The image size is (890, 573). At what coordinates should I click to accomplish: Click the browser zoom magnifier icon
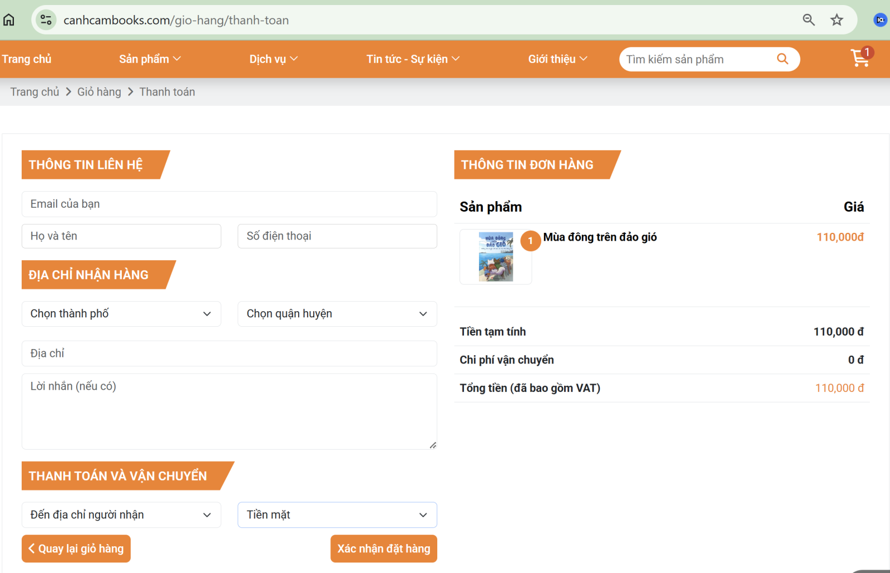coord(808,21)
